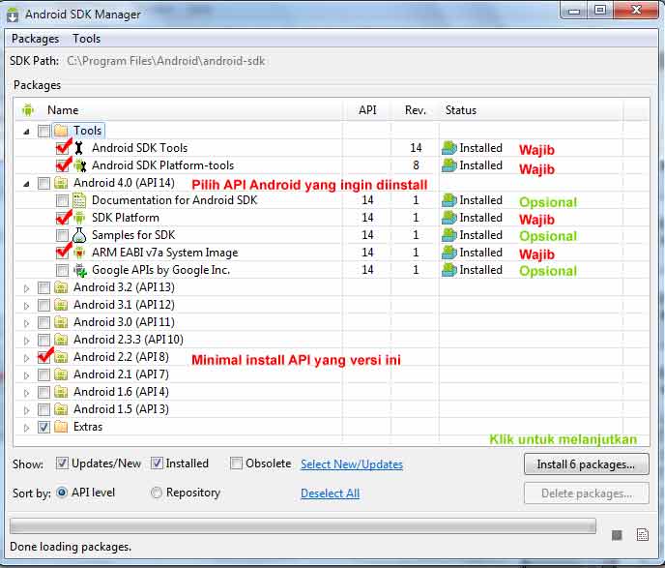Screen dimensions: 665x568
Task: Click the loading progress bar
Action: [x=303, y=526]
